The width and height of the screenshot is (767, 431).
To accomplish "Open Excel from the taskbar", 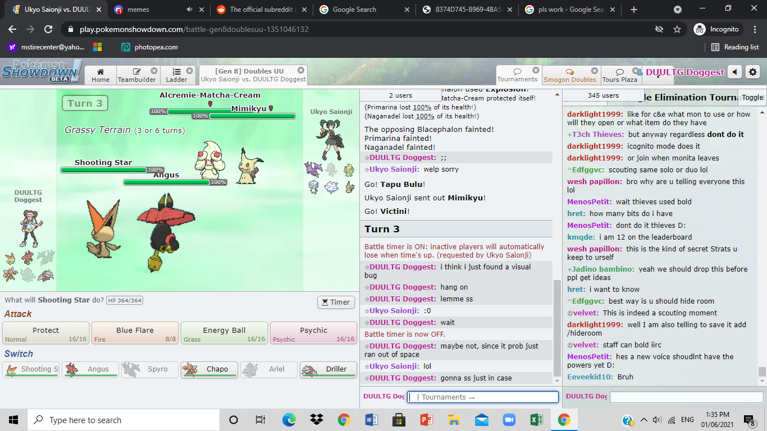I will pyautogui.click(x=536, y=420).
